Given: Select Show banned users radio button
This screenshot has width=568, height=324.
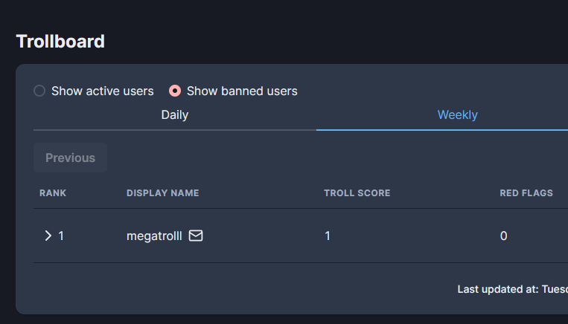Looking at the screenshot, I should point(175,91).
